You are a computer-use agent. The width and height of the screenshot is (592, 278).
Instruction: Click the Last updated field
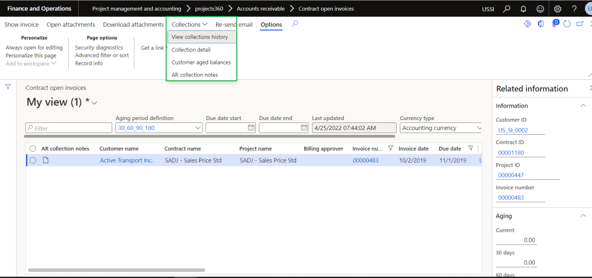click(x=354, y=128)
